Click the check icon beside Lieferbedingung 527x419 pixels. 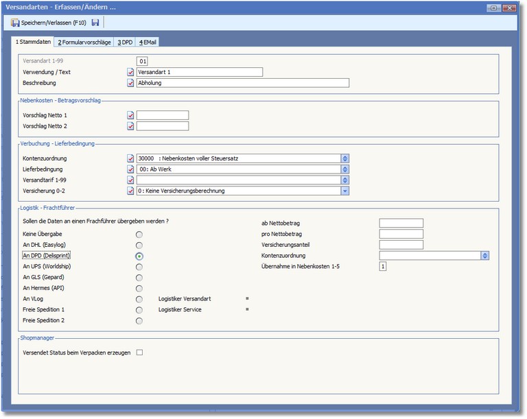click(x=130, y=169)
